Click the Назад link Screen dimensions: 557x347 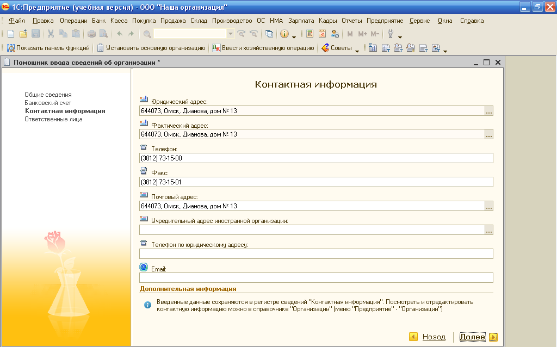pyautogui.click(x=434, y=337)
